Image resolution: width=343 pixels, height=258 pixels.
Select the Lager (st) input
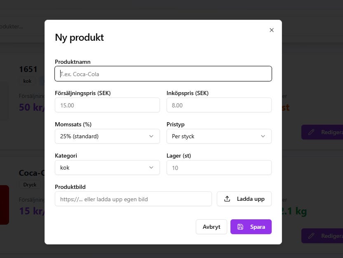tap(219, 167)
